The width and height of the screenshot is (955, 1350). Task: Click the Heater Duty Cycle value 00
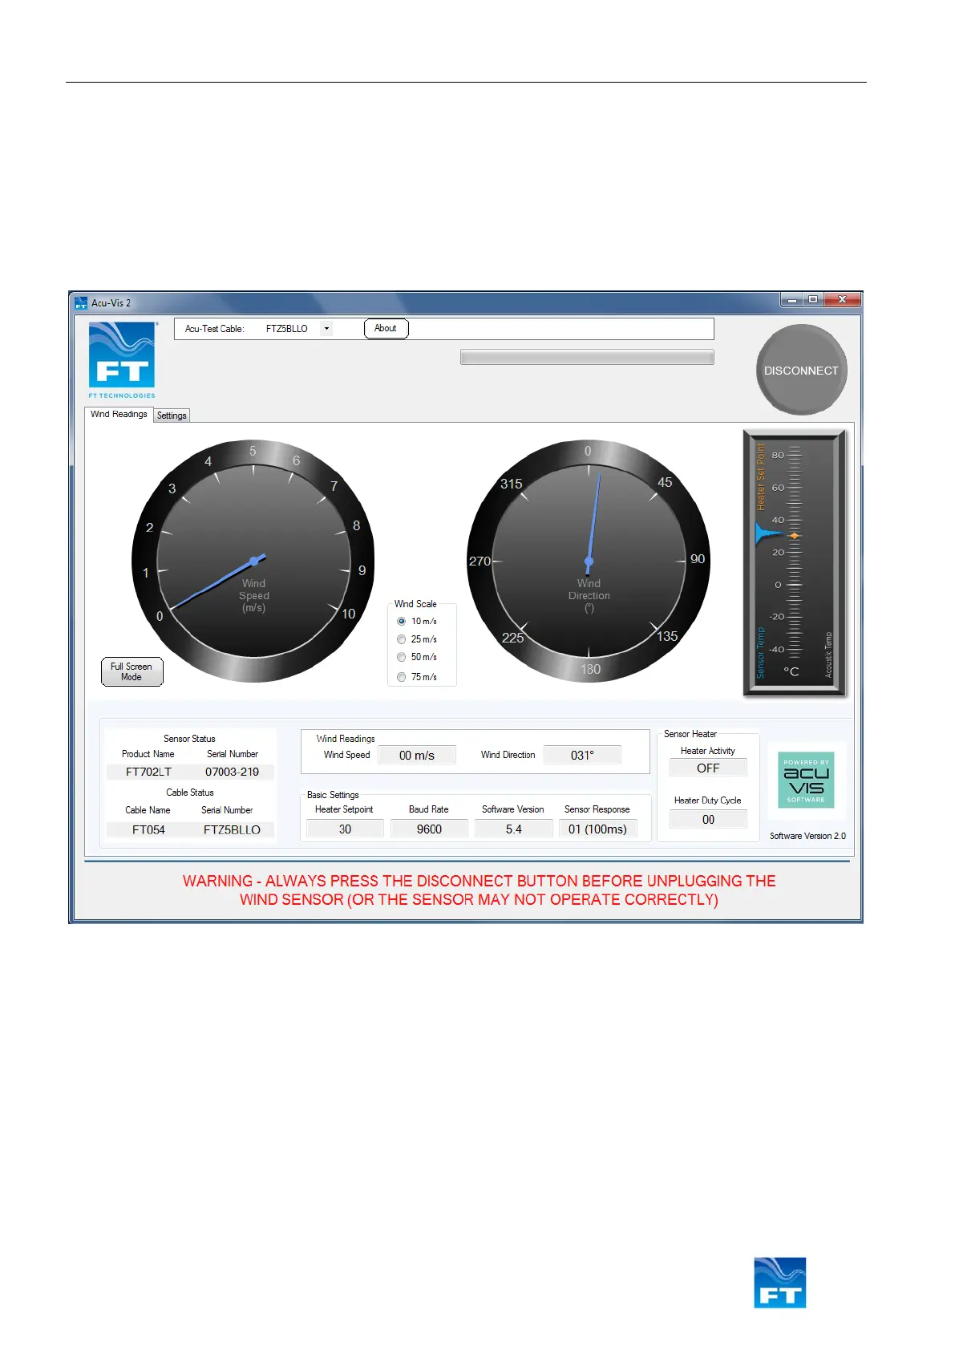(708, 820)
